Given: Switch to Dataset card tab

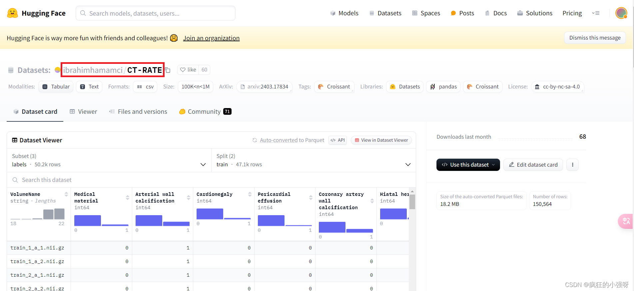Looking at the screenshot, I should [x=35, y=112].
